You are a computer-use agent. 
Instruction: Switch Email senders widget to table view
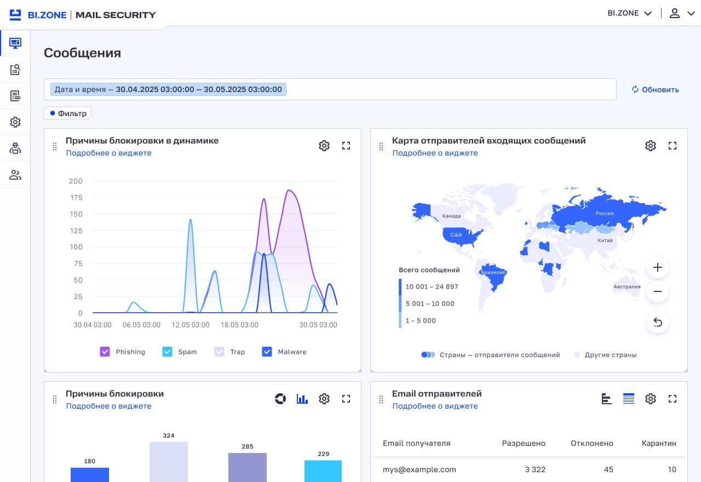tap(629, 399)
